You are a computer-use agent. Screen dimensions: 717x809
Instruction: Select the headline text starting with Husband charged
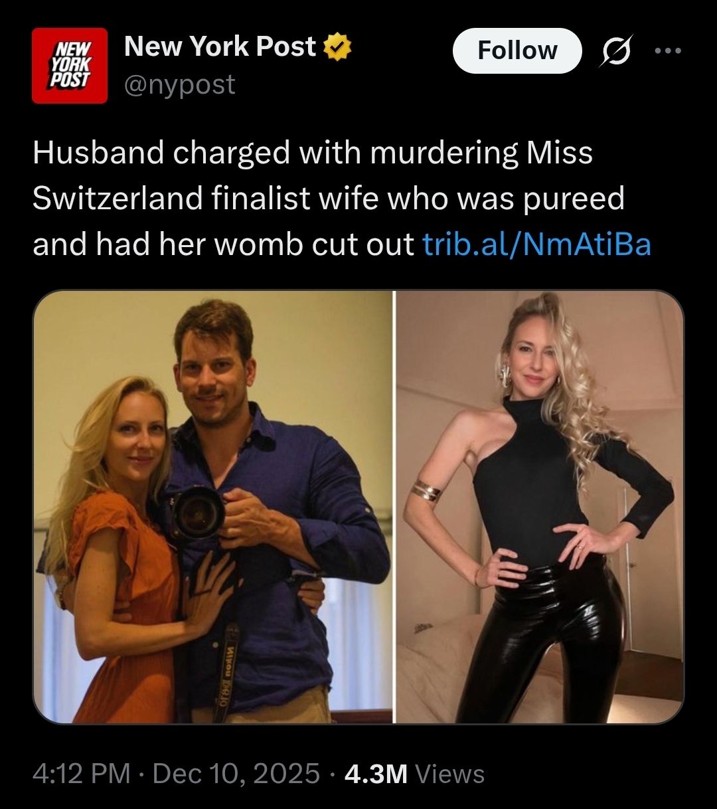(x=342, y=199)
